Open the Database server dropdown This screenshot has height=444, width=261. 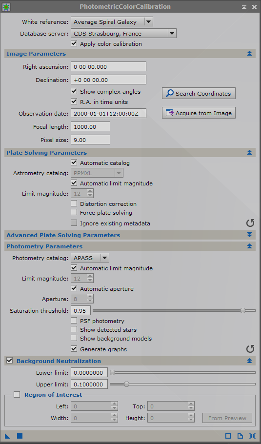tap(123, 33)
